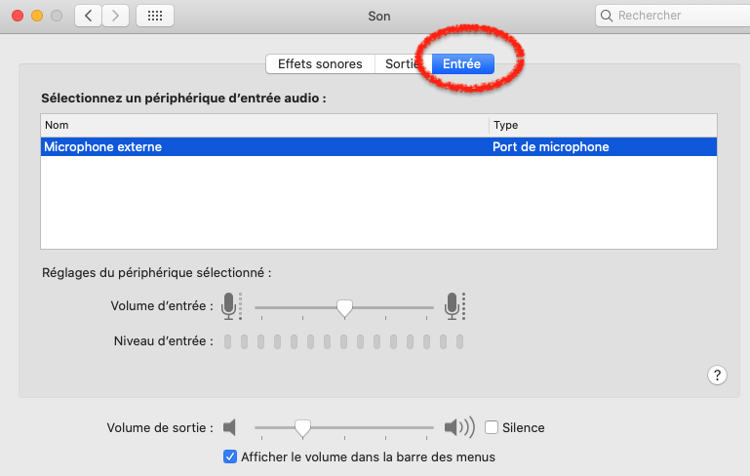The width and height of the screenshot is (750, 476).
Task: Select the Entrée tab
Action: click(461, 63)
